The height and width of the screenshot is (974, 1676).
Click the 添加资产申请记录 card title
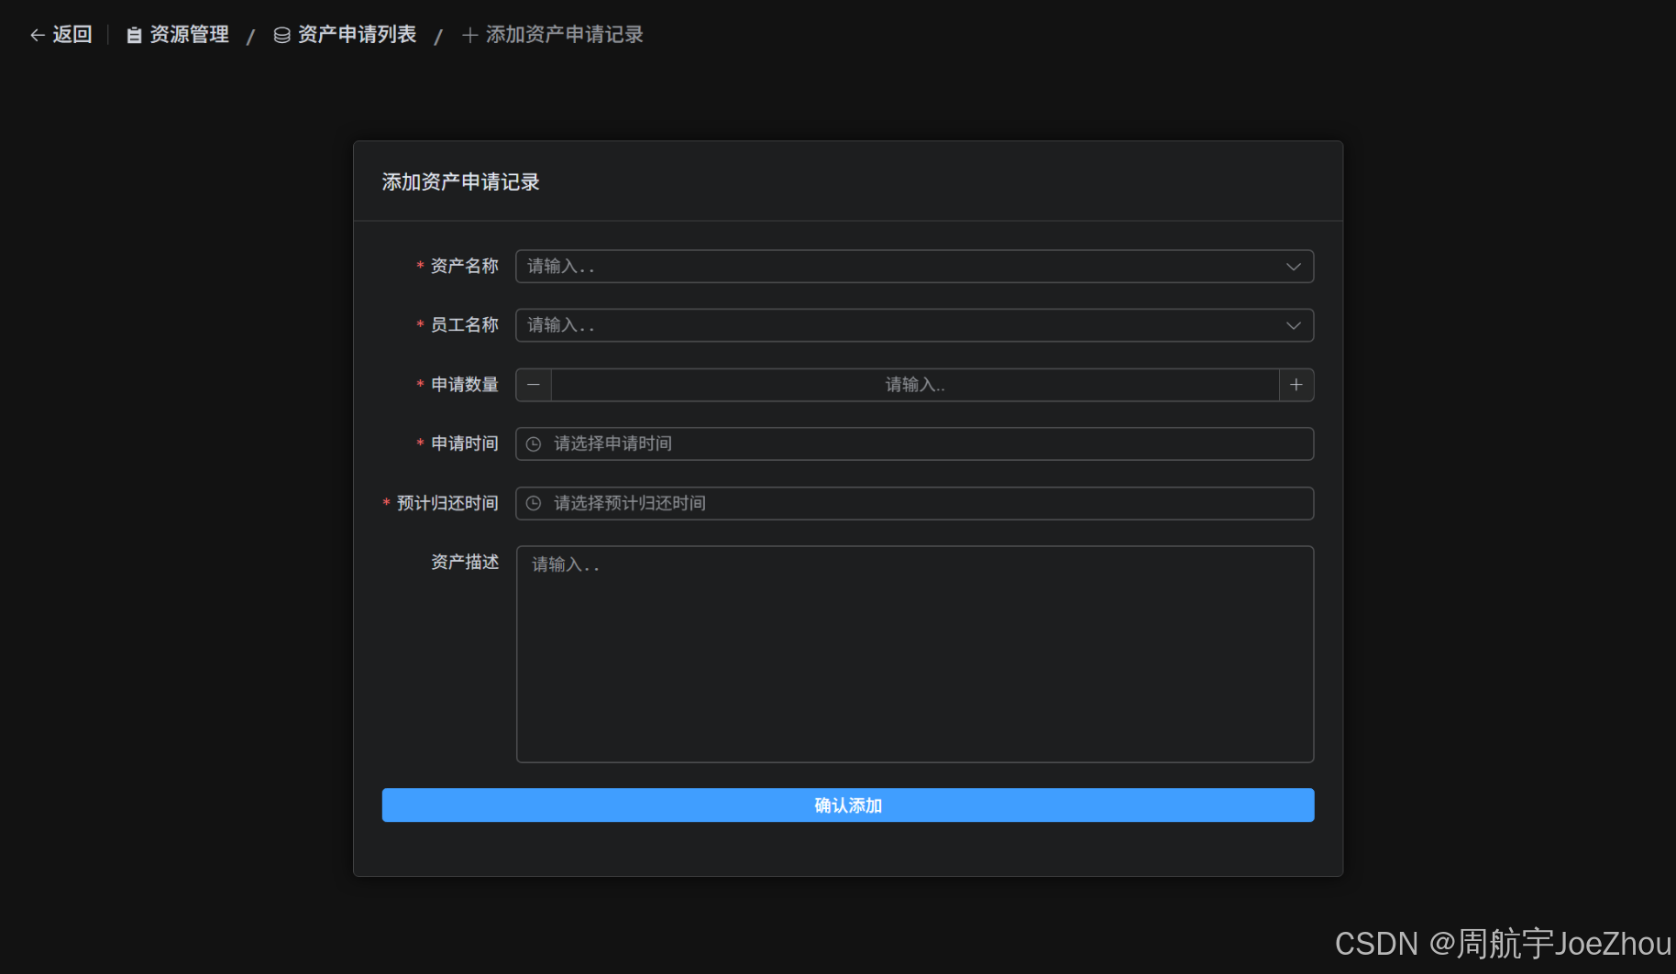[x=460, y=181]
